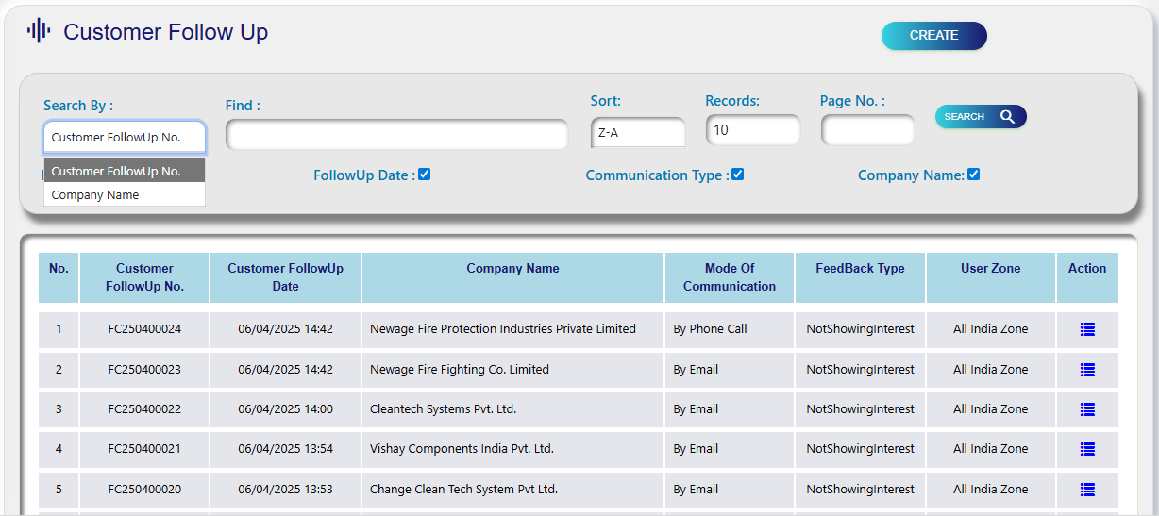This screenshot has height=516, width=1159.
Task: Open action list icon for FC250400023
Action: point(1087,370)
